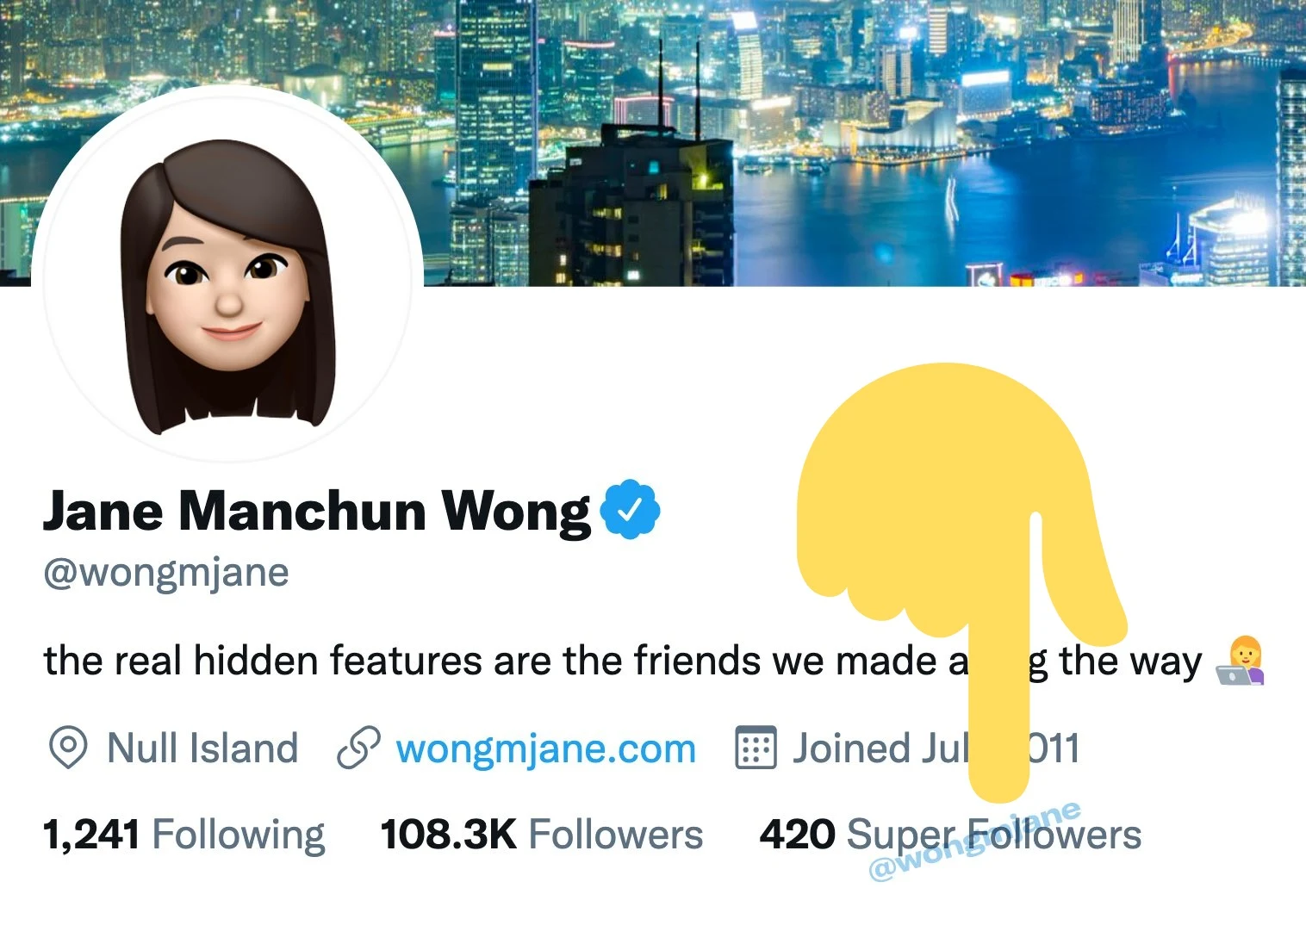Click the bio text about hidden features
Screen dimensions: 1306x944
click(x=622, y=661)
